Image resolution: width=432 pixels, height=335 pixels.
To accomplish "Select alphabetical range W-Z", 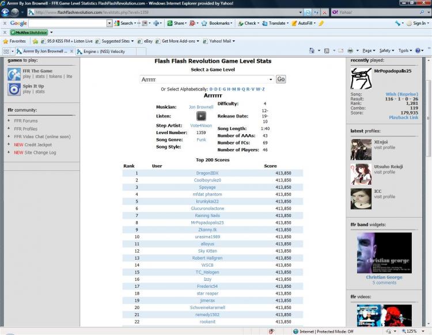I will click(x=260, y=89).
